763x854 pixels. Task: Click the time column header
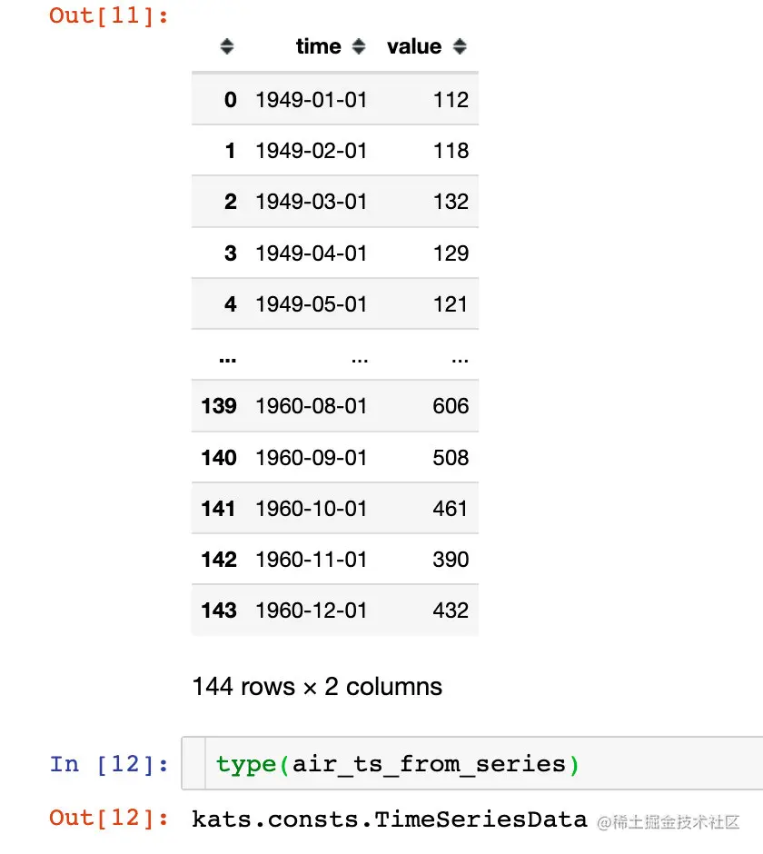319,46
